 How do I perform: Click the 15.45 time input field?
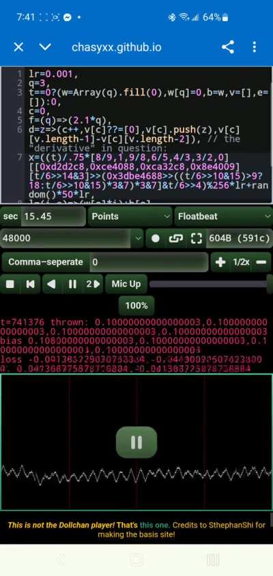[53, 216]
